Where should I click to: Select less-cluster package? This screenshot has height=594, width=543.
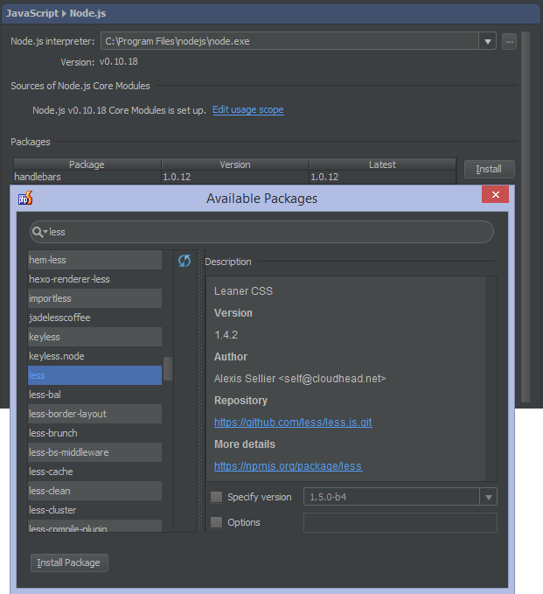94,510
